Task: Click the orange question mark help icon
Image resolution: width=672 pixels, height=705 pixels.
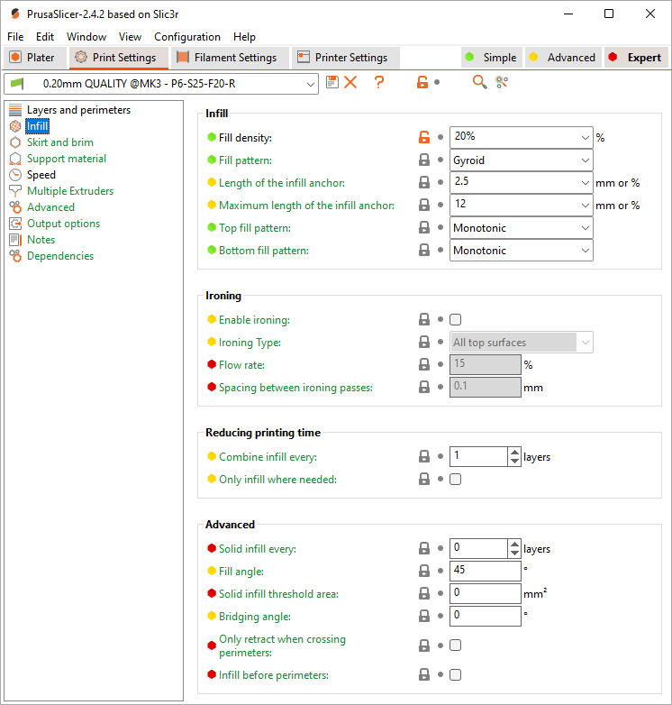Action: coord(379,82)
